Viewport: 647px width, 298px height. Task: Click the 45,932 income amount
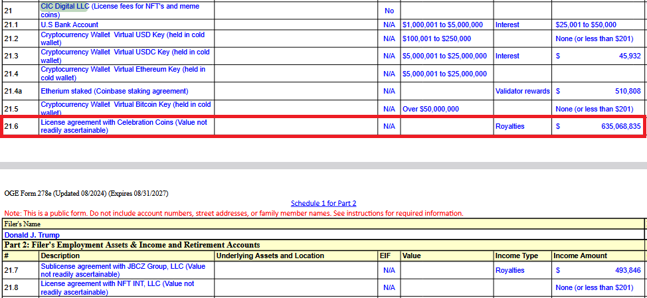click(630, 56)
